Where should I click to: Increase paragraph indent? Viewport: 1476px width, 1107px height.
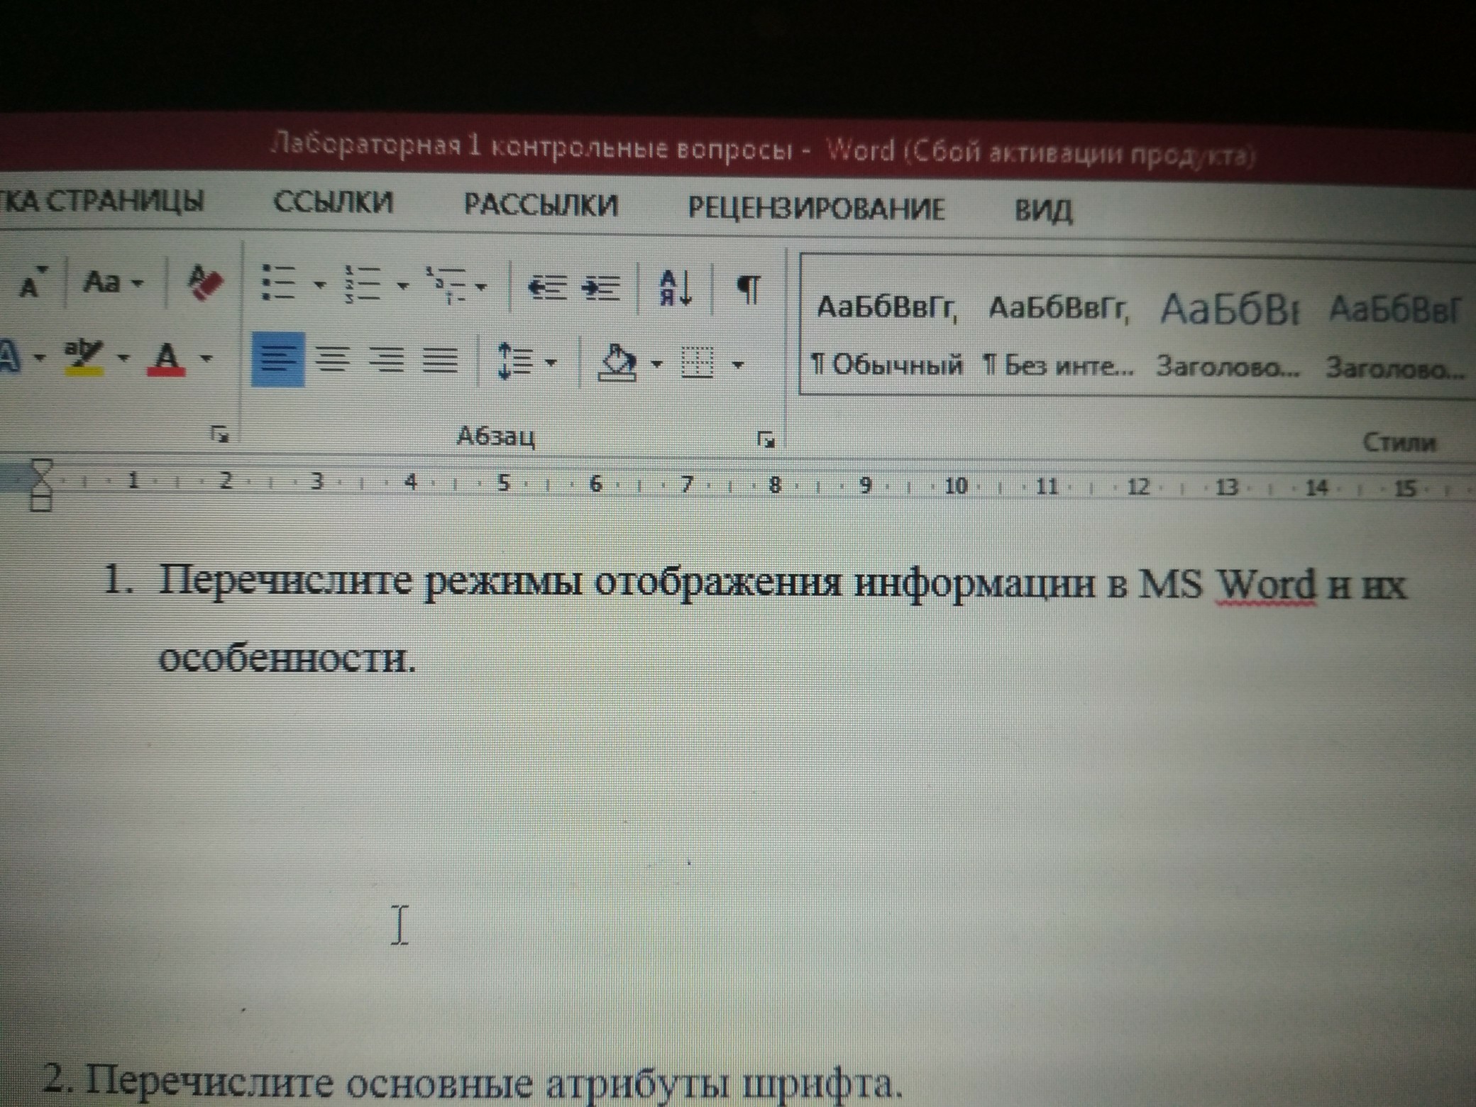point(601,288)
